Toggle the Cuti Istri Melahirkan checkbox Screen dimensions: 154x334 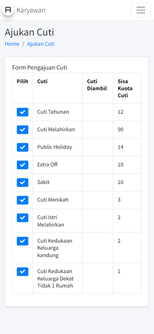[x=23, y=218]
